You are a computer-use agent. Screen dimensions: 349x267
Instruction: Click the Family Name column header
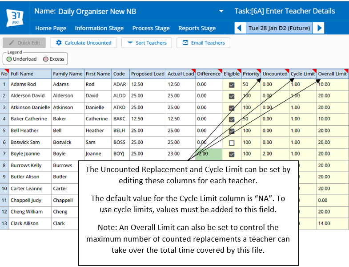pos(68,74)
